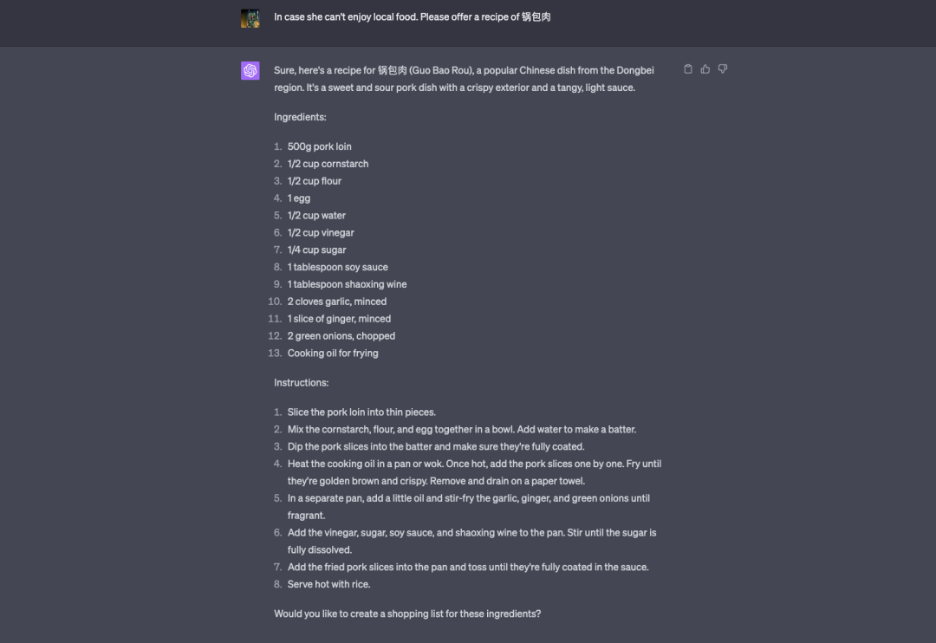Thumbs down the recipe response
The height and width of the screenshot is (643, 936).
pyautogui.click(x=723, y=69)
